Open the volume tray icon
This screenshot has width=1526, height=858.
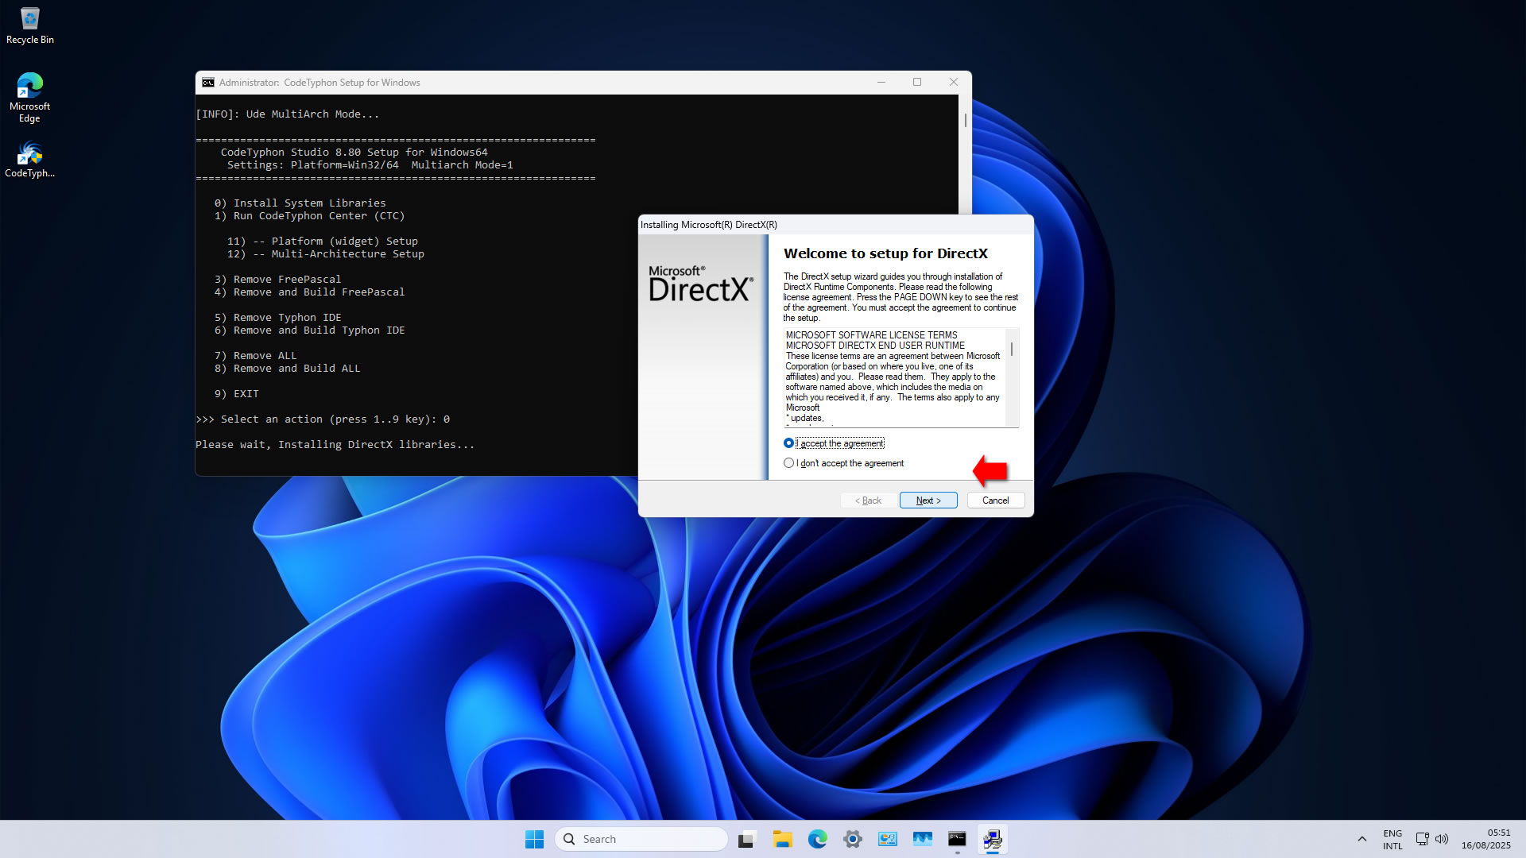pos(1442,839)
